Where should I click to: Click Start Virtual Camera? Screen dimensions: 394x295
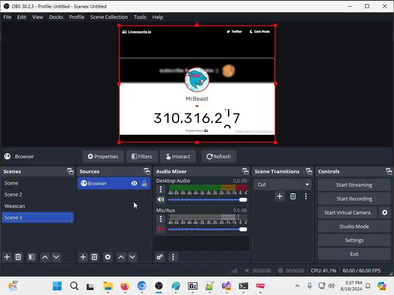[347, 212]
